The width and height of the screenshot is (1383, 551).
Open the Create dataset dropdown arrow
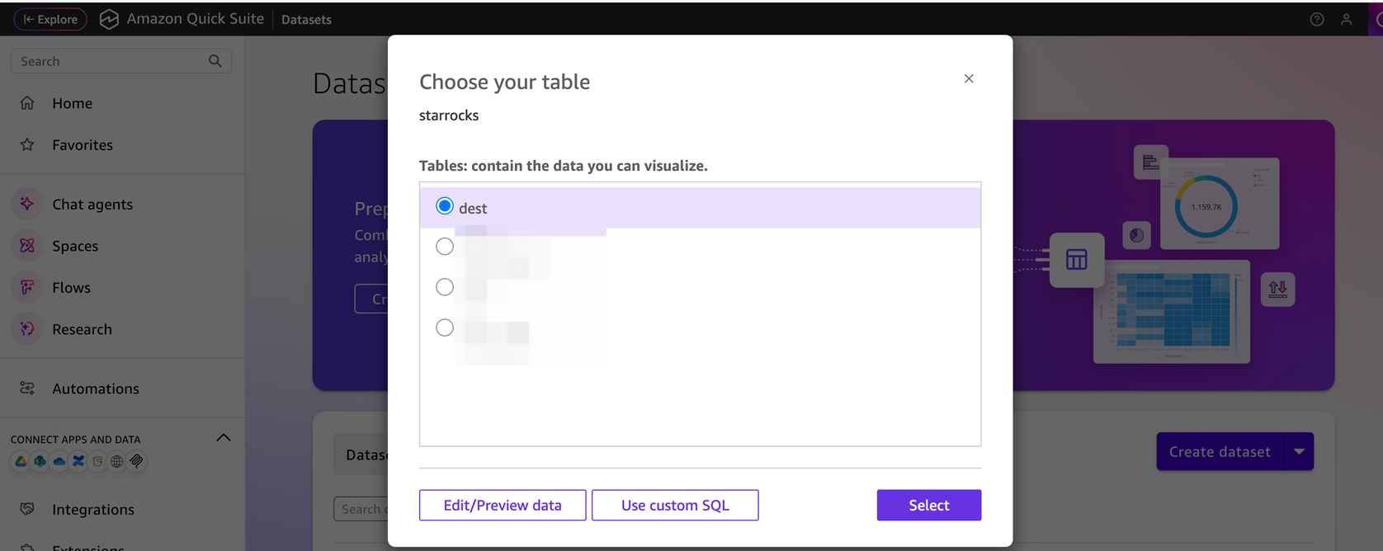(x=1299, y=452)
